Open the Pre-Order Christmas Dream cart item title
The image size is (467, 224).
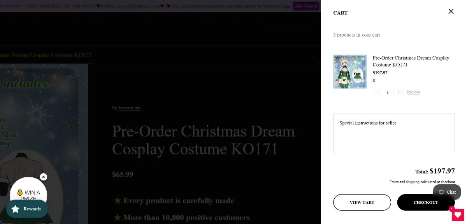(411, 61)
